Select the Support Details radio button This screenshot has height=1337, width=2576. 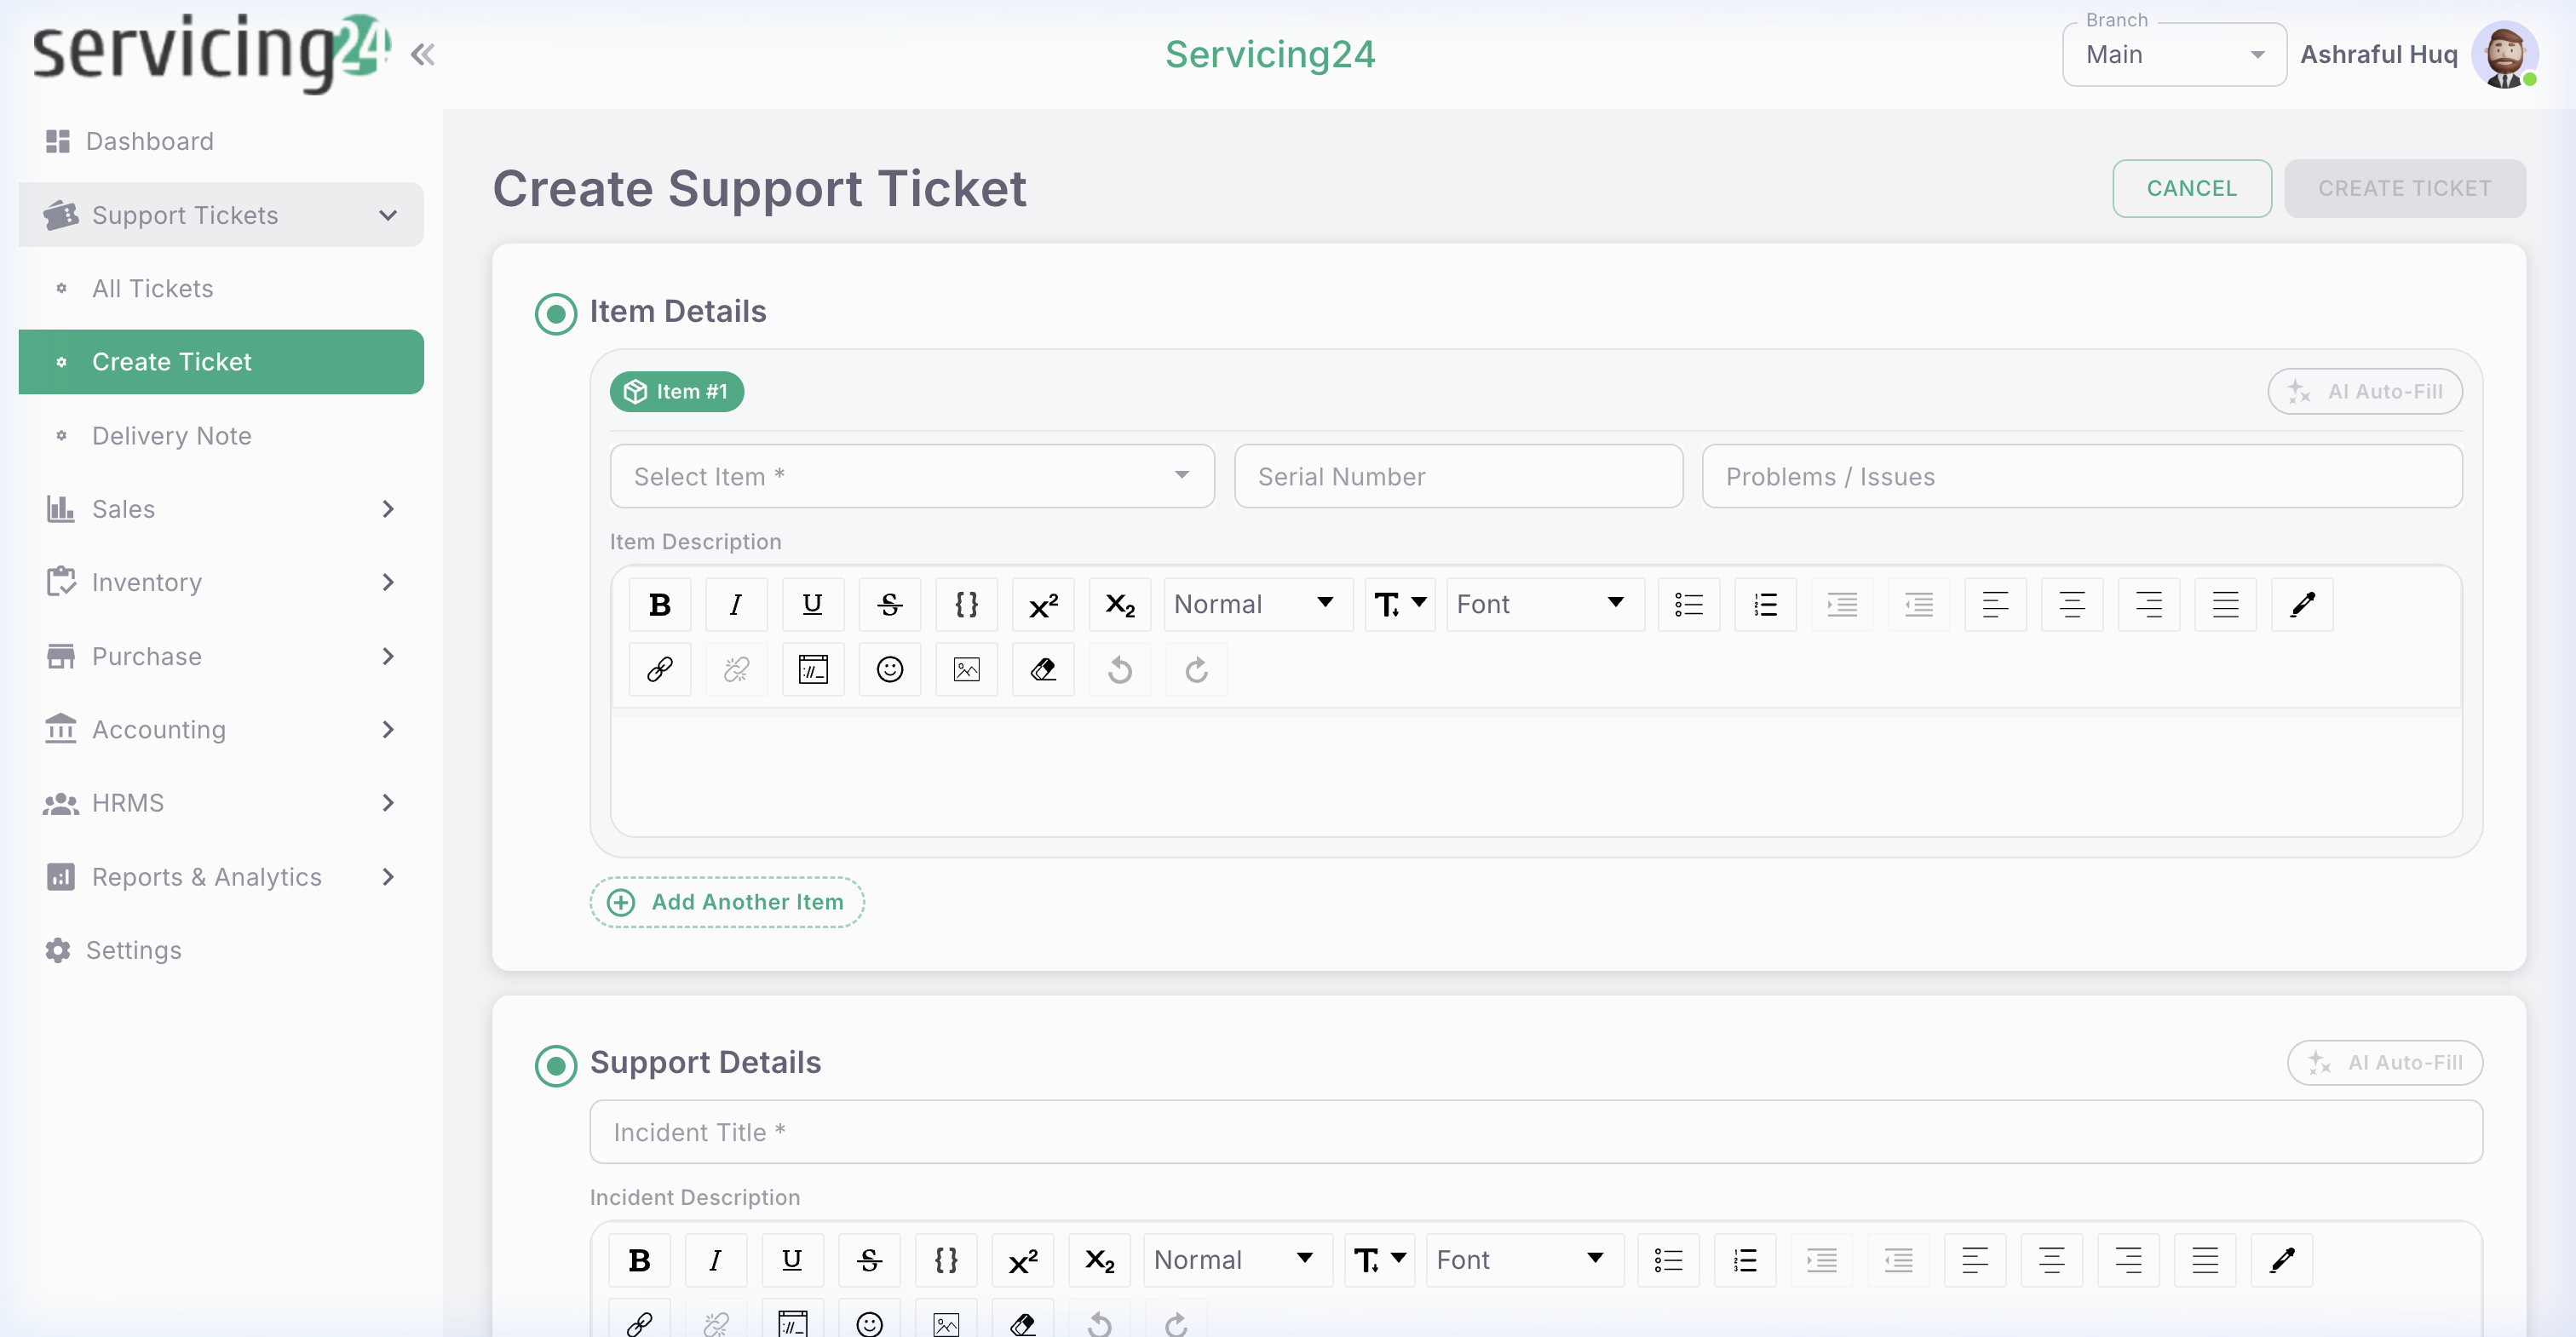click(x=556, y=1065)
